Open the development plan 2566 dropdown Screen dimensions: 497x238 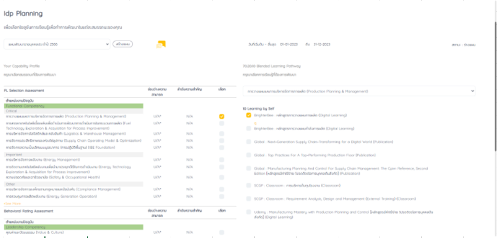(x=56, y=44)
